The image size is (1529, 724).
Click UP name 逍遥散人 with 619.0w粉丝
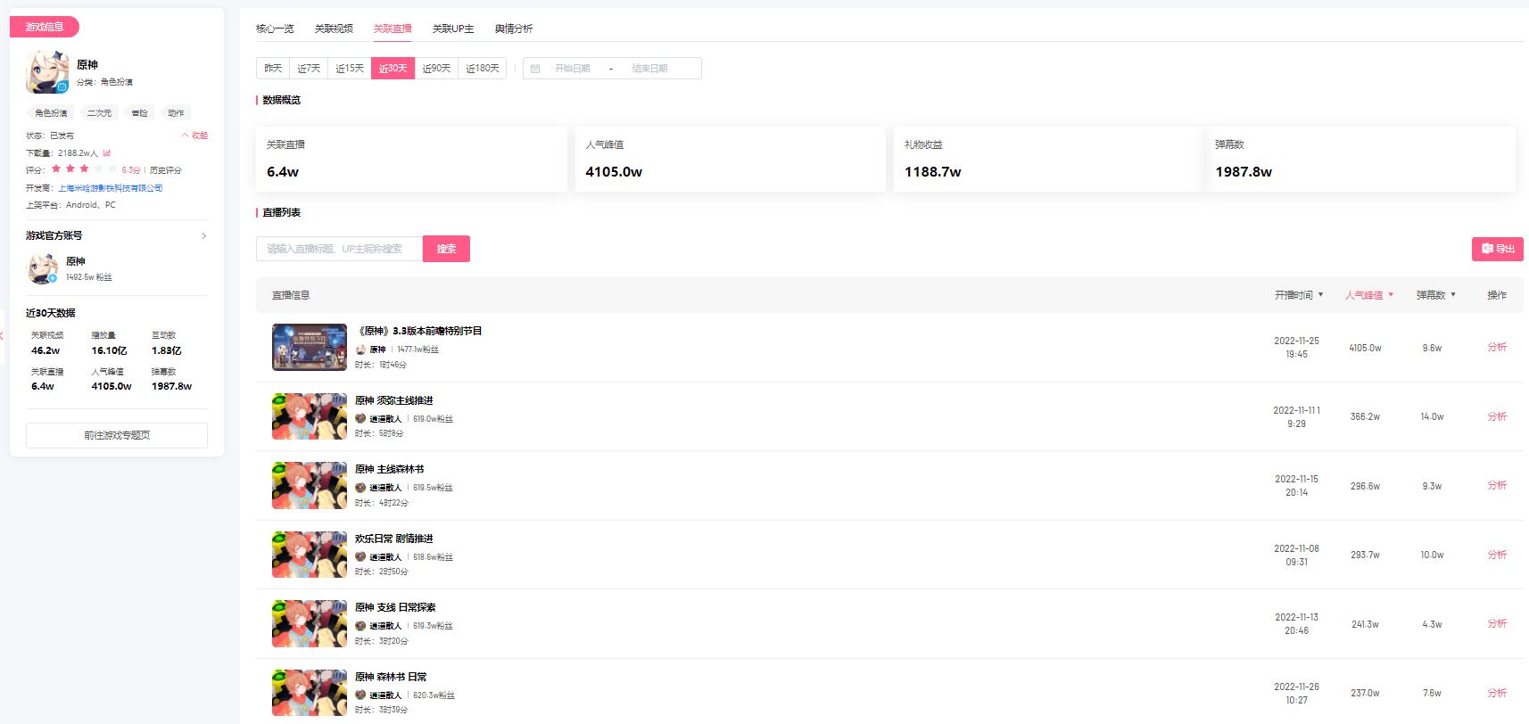point(385,419)
